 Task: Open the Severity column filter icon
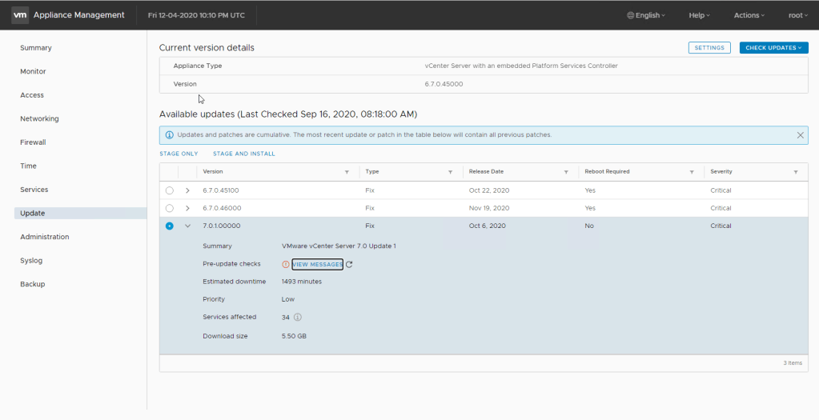coord(795,172)
